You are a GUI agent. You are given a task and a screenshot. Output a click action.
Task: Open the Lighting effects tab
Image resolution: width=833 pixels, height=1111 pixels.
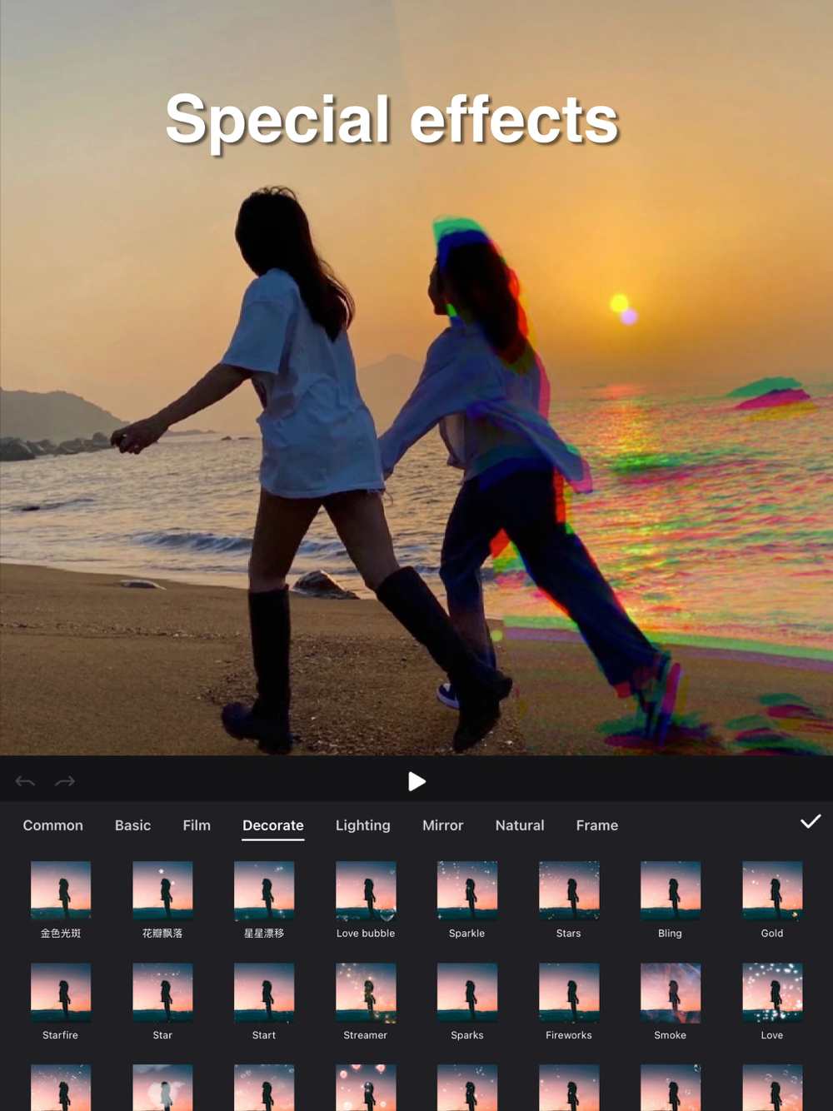click(363, 825)
